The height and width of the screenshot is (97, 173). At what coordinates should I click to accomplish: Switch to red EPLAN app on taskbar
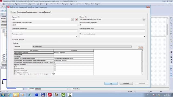pyautogui.click(x=50, y=95)
